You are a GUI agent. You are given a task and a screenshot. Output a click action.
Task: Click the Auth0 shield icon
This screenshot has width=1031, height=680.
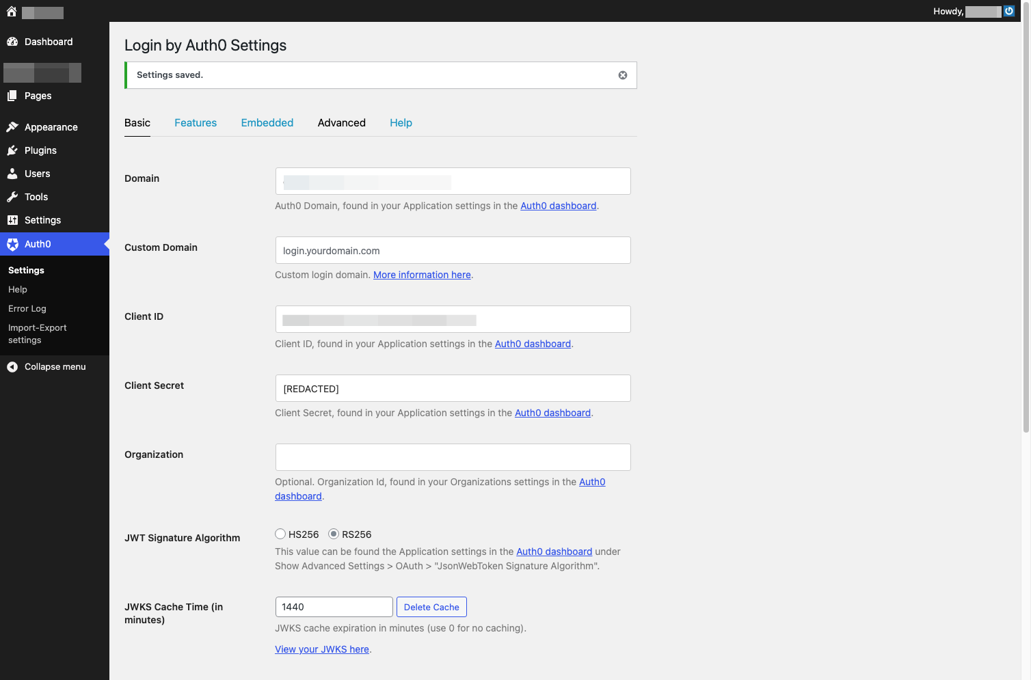tap(12, 244)
